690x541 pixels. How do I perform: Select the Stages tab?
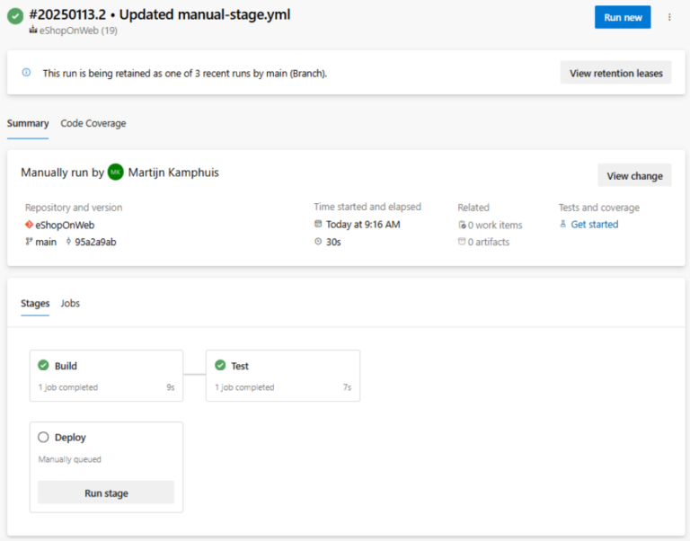(x=35, y=303)
